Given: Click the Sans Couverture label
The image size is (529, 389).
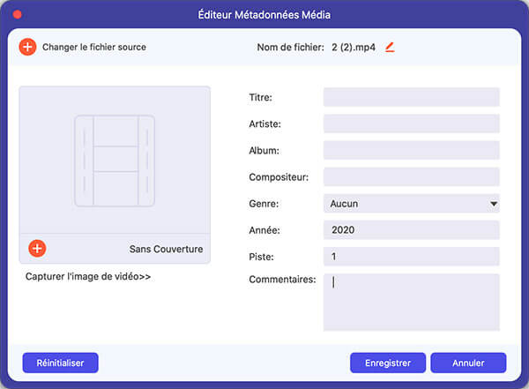Looking at the screenshot, I should pos(166,249).
